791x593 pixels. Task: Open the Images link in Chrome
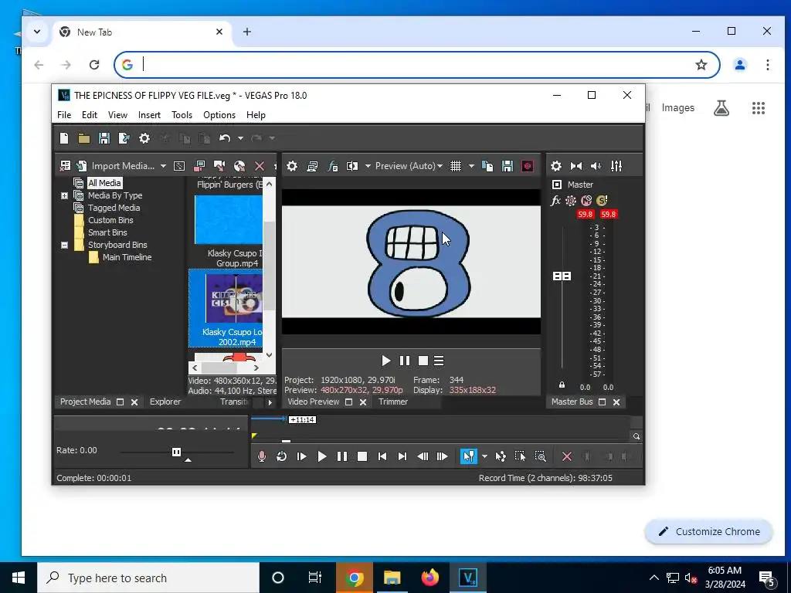[677, 108]
